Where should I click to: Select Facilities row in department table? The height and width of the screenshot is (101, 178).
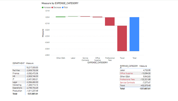click(x=25, y=70)
